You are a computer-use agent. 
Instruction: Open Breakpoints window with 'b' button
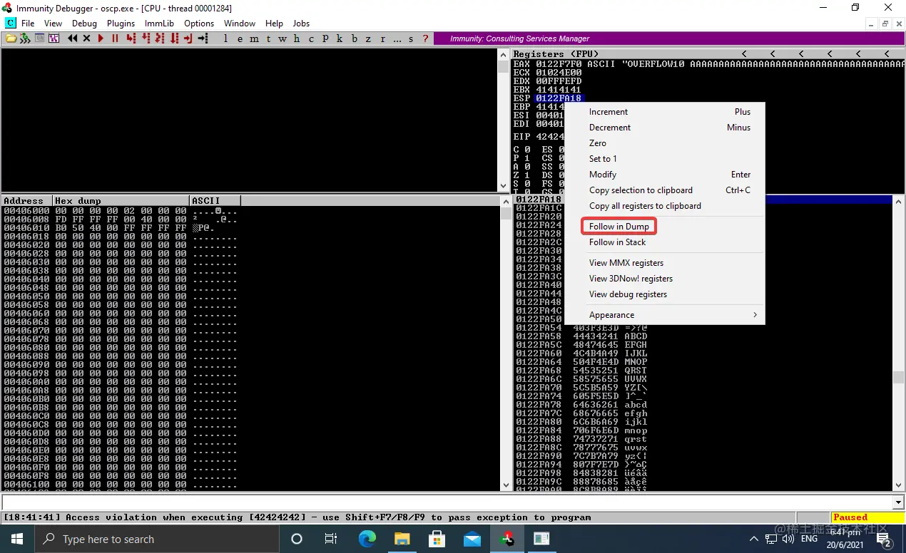[355, 38]
